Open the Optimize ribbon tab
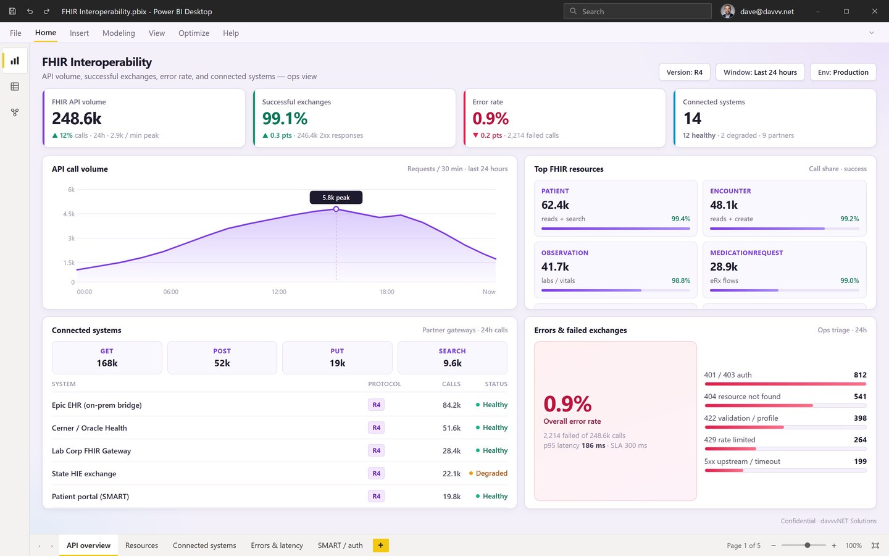889x556 pixels. 194,33
